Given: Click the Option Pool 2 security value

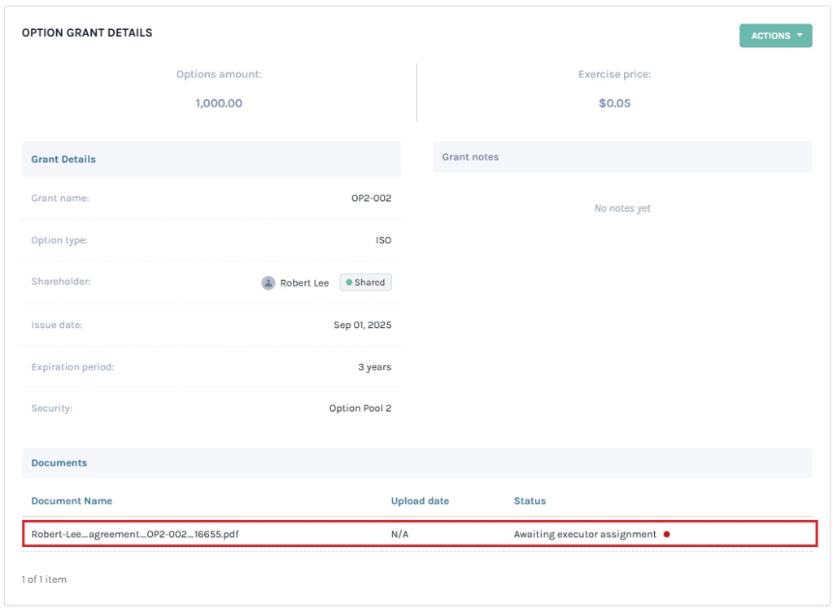Looking at the screenshot, I should point(360,409).
